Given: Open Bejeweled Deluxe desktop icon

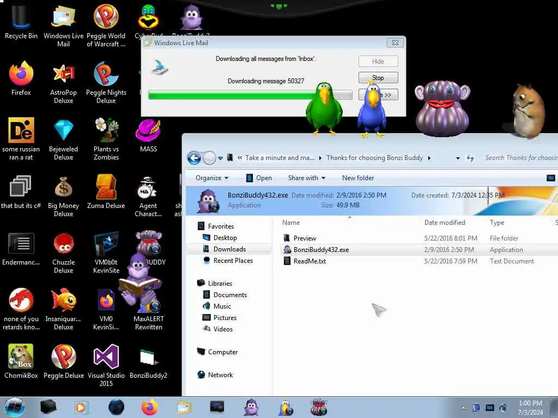Looking at the screenshot, I should [63, 139].
